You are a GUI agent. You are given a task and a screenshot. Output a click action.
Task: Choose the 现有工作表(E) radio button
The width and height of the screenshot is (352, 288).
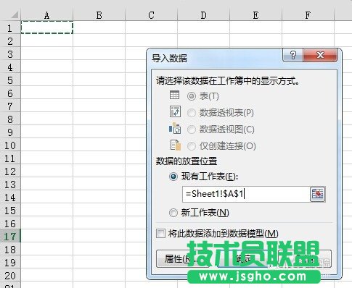click(x=173, y=177)
